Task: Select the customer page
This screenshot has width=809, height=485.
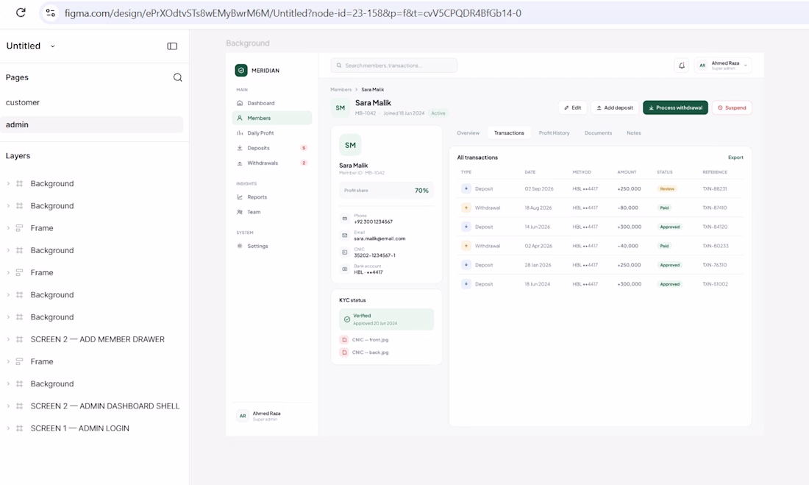Action: (23, 102)
